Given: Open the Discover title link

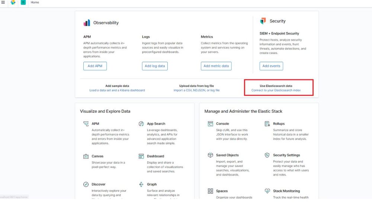Looking at the screenshot, I should (x=99, y=184).
